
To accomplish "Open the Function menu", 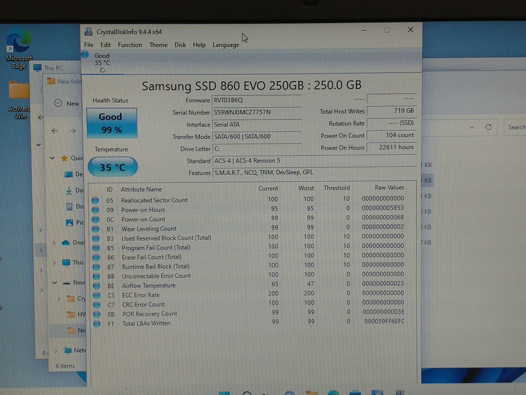I will 130,45.
